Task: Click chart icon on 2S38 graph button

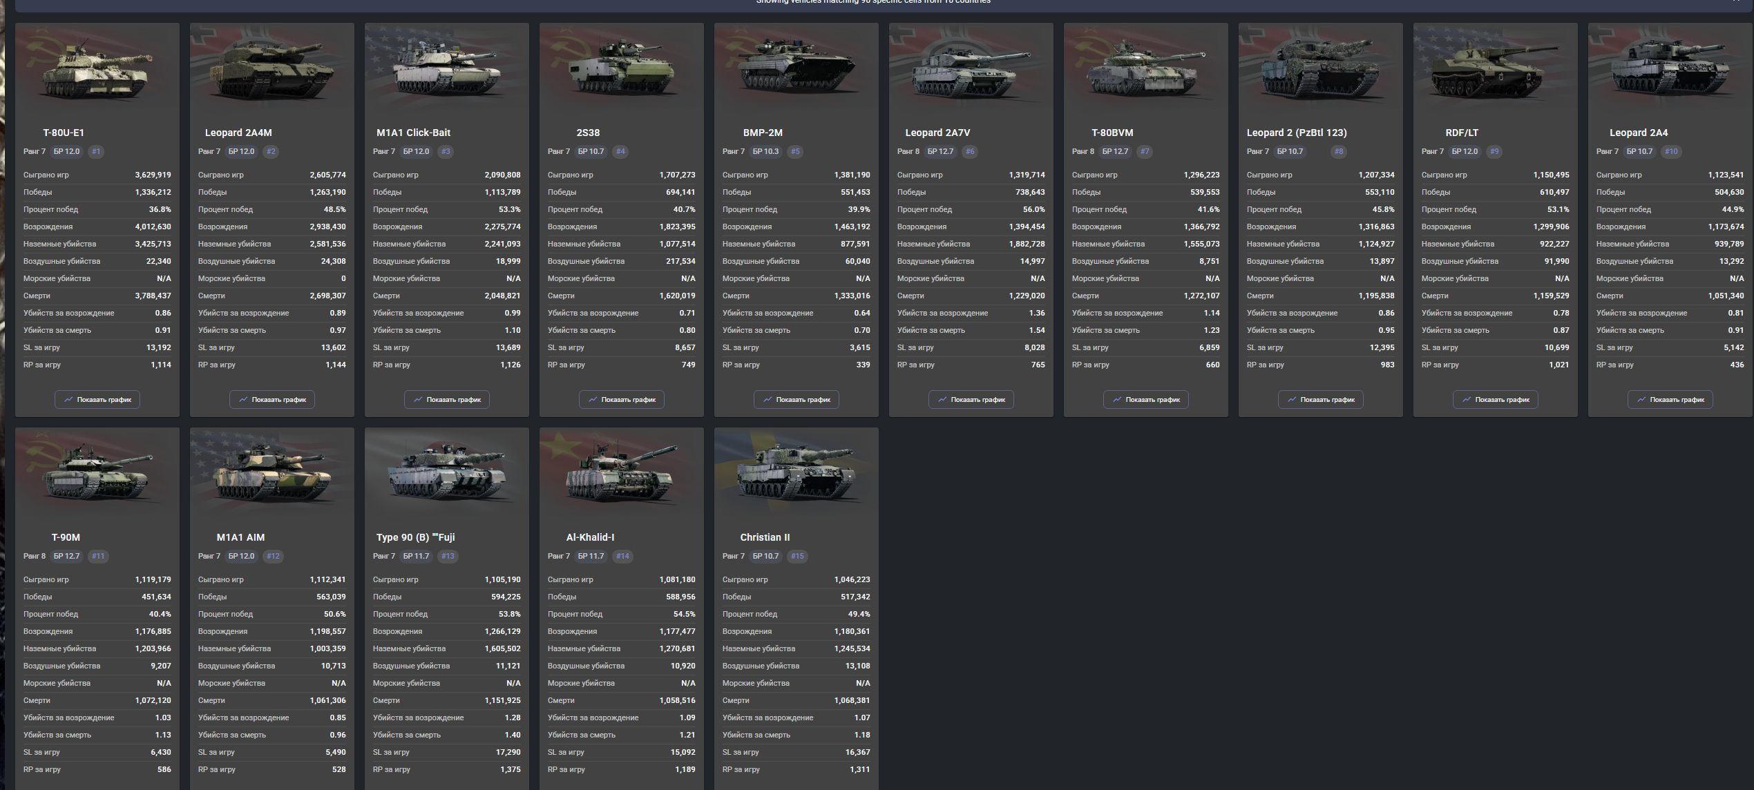Action: [593, 399]
